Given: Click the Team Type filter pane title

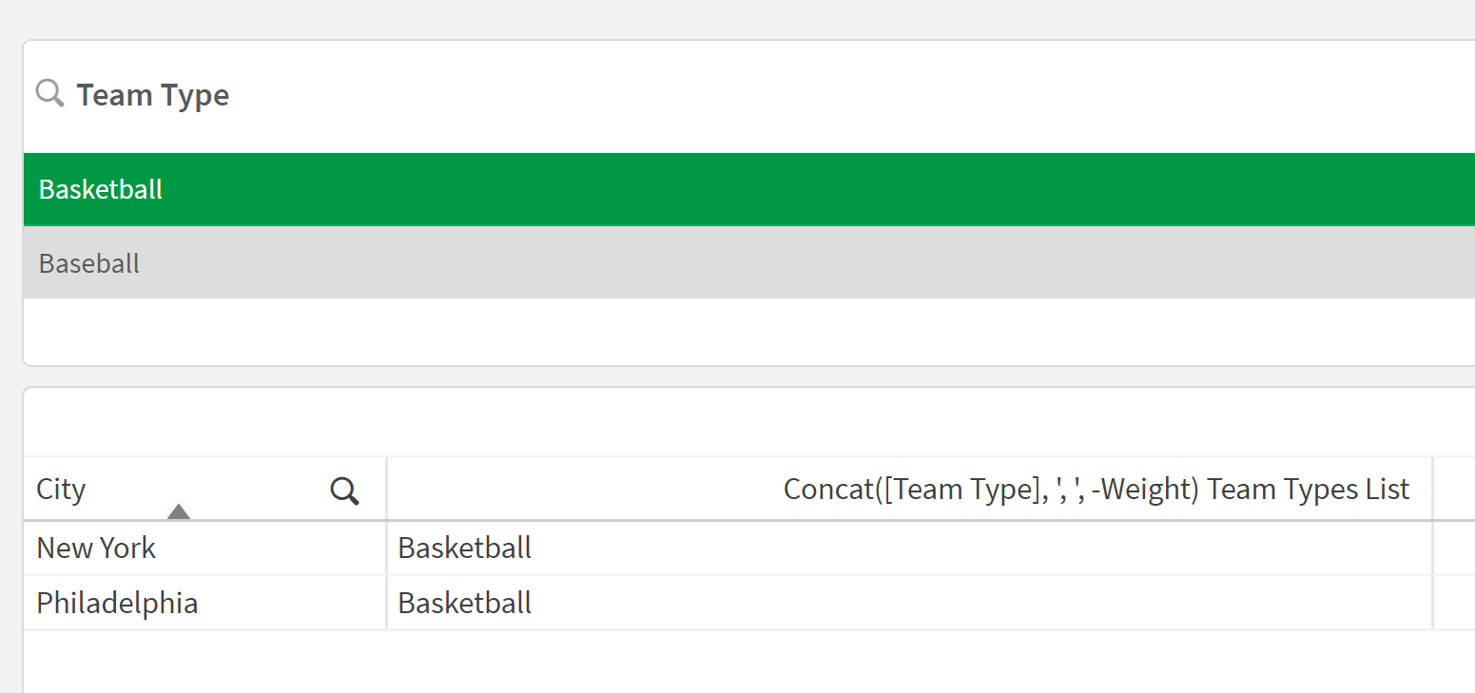Looking at the screenshot, I should click(x=153, y=95).
